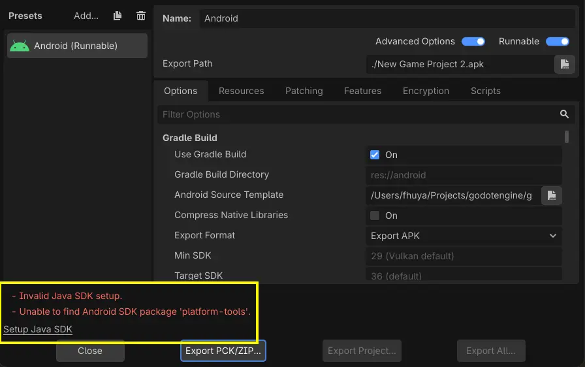Click the Gradle Build Directory field
This screenshot has width=585, height=367.
[464, 175]
